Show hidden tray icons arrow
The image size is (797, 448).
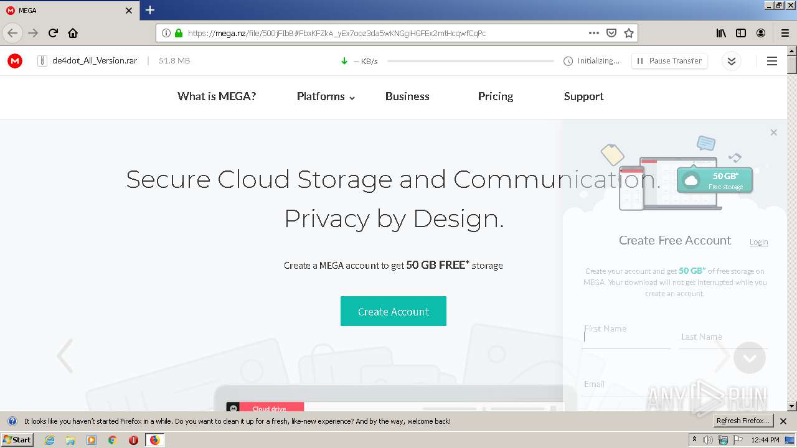694,440
